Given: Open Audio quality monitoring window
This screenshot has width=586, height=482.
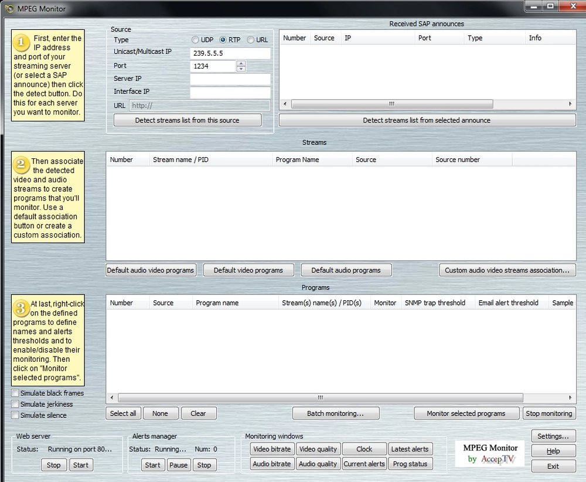Looking at the screenshot, I should click(x=318, y=464).
